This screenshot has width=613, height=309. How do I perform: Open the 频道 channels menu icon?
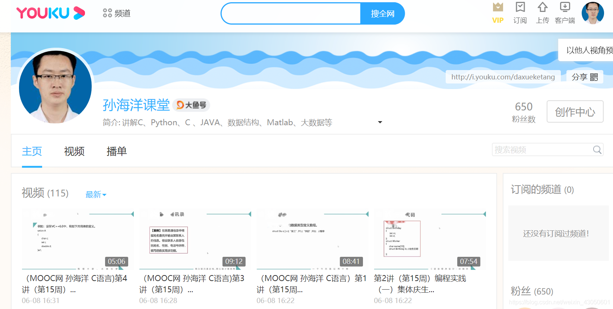[x=107, y=13]
